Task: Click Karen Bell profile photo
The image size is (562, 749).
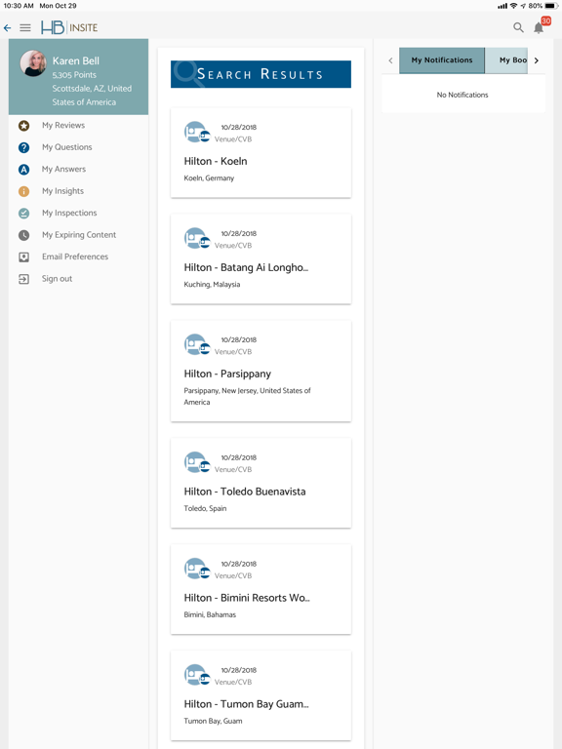Action: pos(33,63)
